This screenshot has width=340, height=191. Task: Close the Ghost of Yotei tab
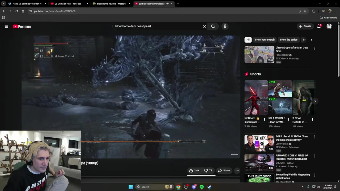point(87,4)
